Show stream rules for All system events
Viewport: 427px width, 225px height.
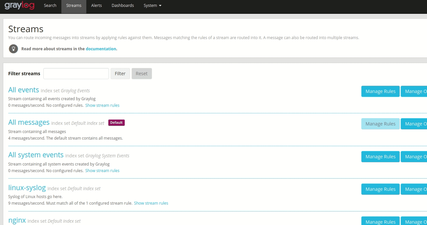tap(102, 171)
